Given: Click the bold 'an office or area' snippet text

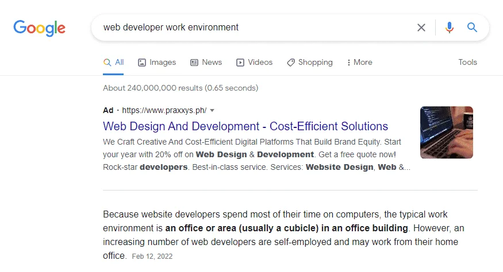Looking at the screenshot, I should (201, 228).
